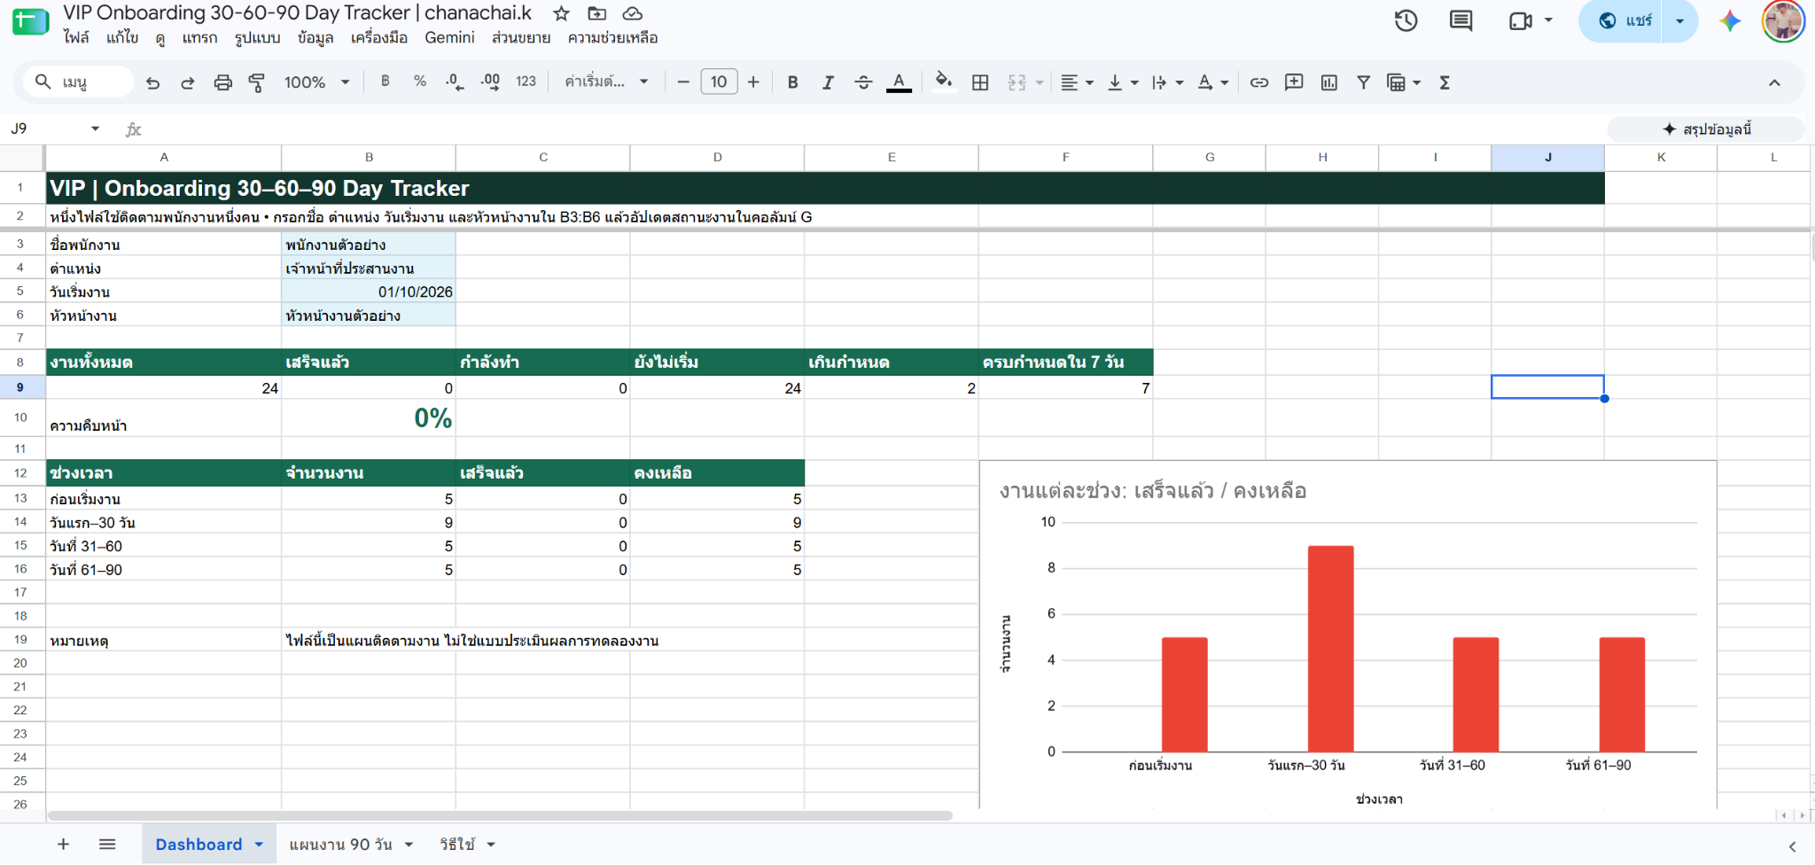Insert a chart from toolbar

coord(1329,82)
